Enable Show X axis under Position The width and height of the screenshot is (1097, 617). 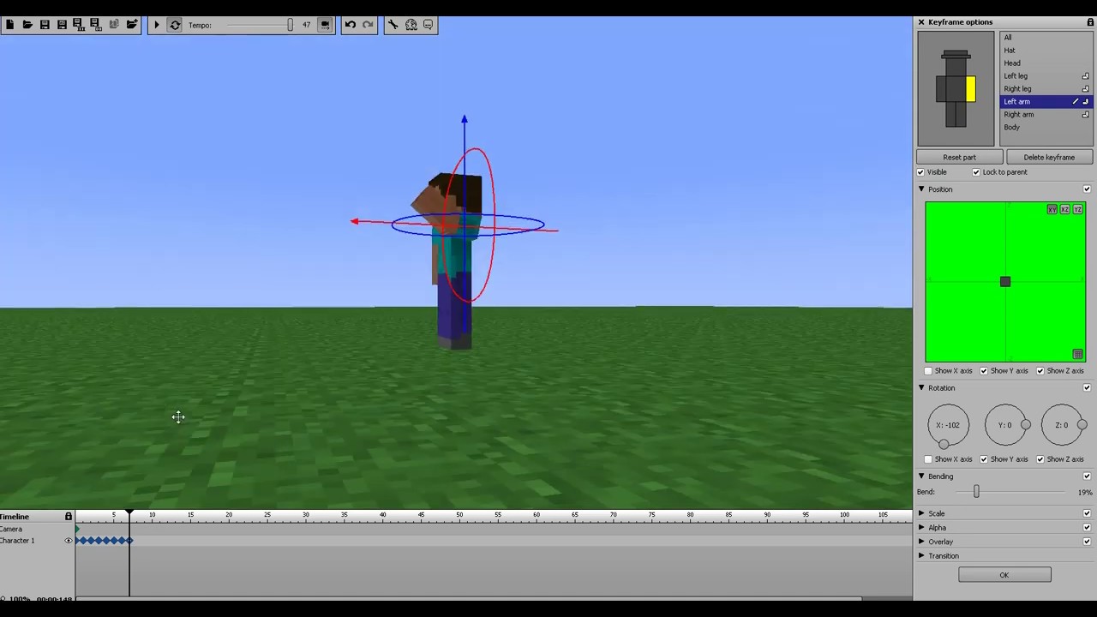(x=928, y=371)
